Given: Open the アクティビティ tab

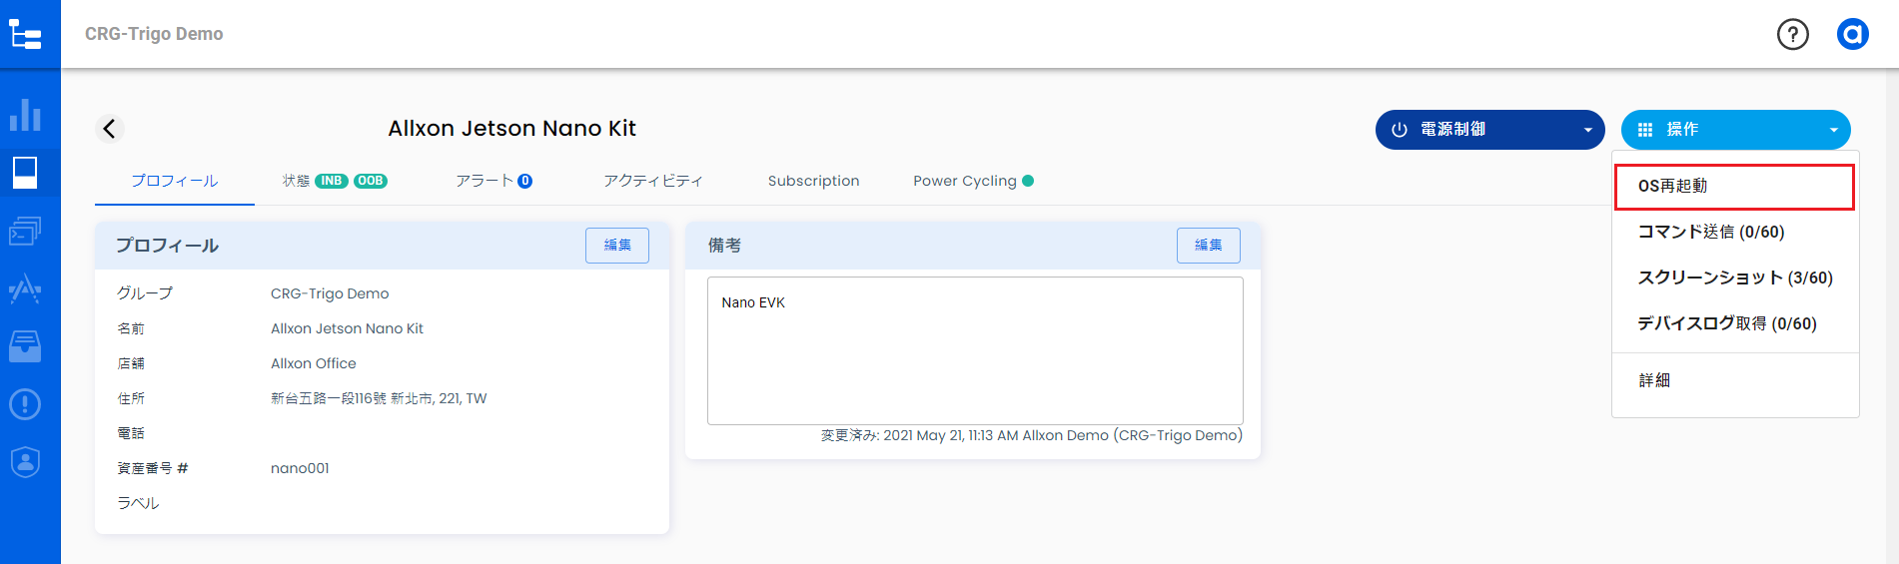Looking at the screenshot, I should (653, 181).
